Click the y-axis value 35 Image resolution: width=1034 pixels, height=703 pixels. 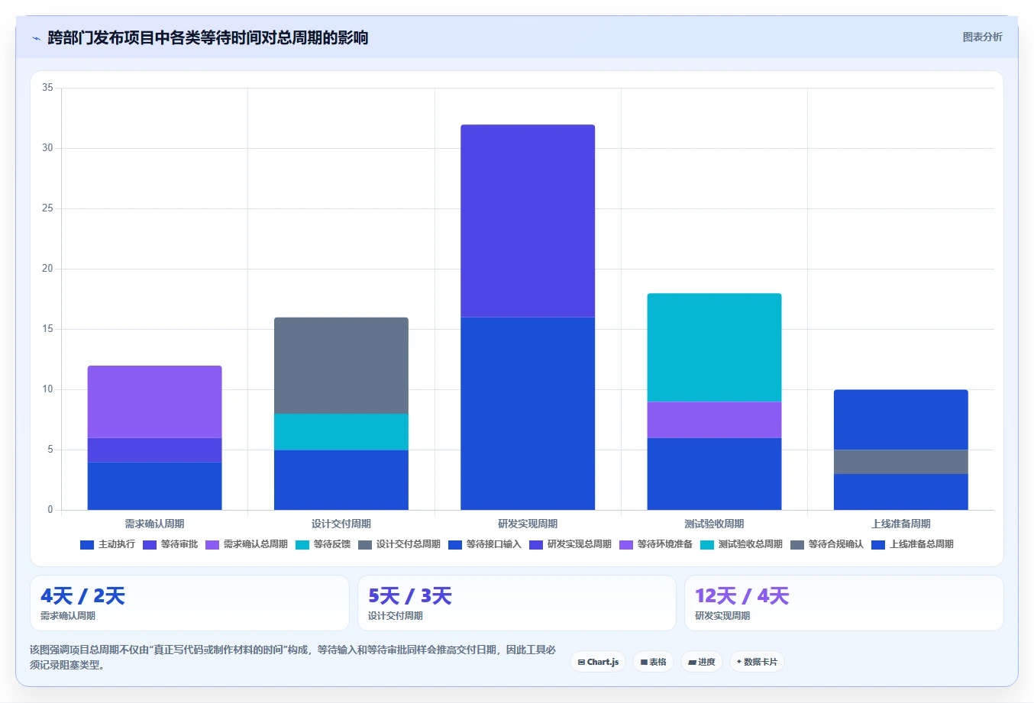click(47, 88)
